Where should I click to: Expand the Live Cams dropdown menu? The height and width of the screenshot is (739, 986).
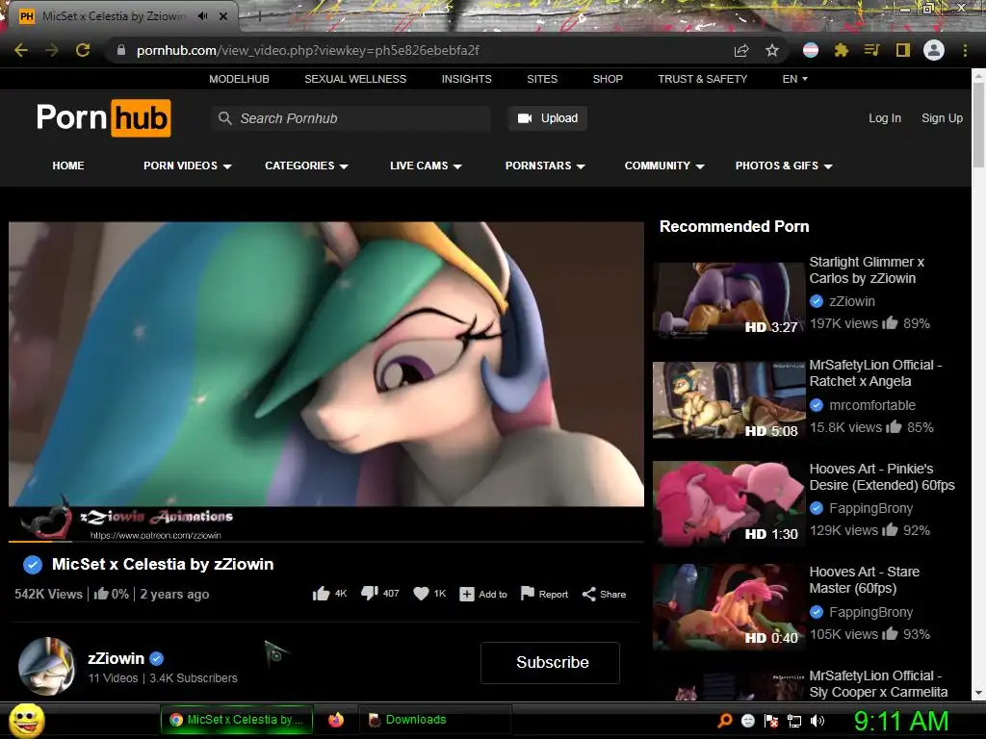tap(426, 166)
